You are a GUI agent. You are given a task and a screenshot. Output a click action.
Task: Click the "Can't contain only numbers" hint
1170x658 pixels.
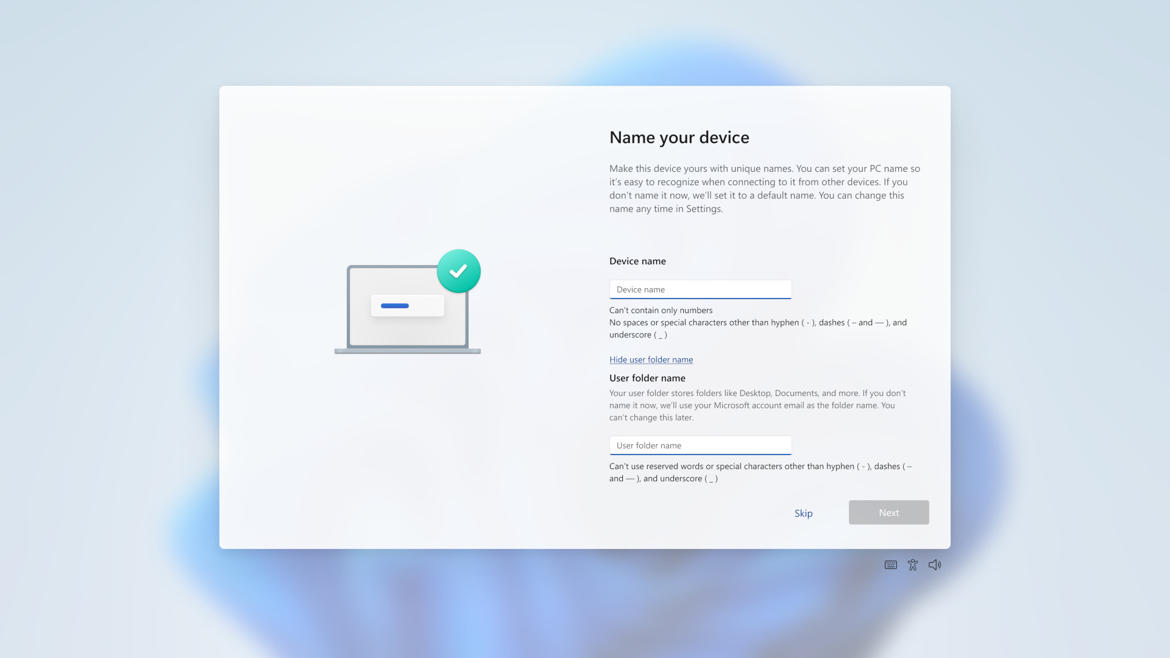pyautogui.click(x=661, y=310)
